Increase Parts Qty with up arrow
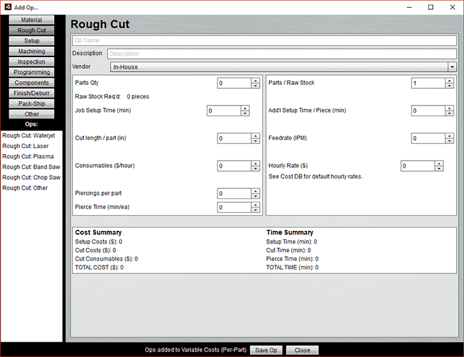Image resolution: width=464 pixels, height=357 pixels. [255, 81]
